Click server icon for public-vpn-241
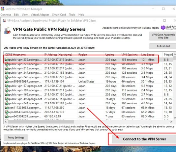Image resolution: width=176 pixels, height=152 pixels. 7,103
